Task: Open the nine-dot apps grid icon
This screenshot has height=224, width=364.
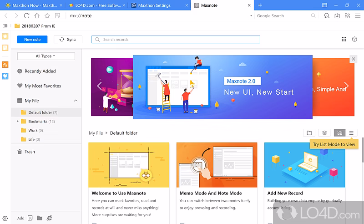Action: [x=344, y=39]
